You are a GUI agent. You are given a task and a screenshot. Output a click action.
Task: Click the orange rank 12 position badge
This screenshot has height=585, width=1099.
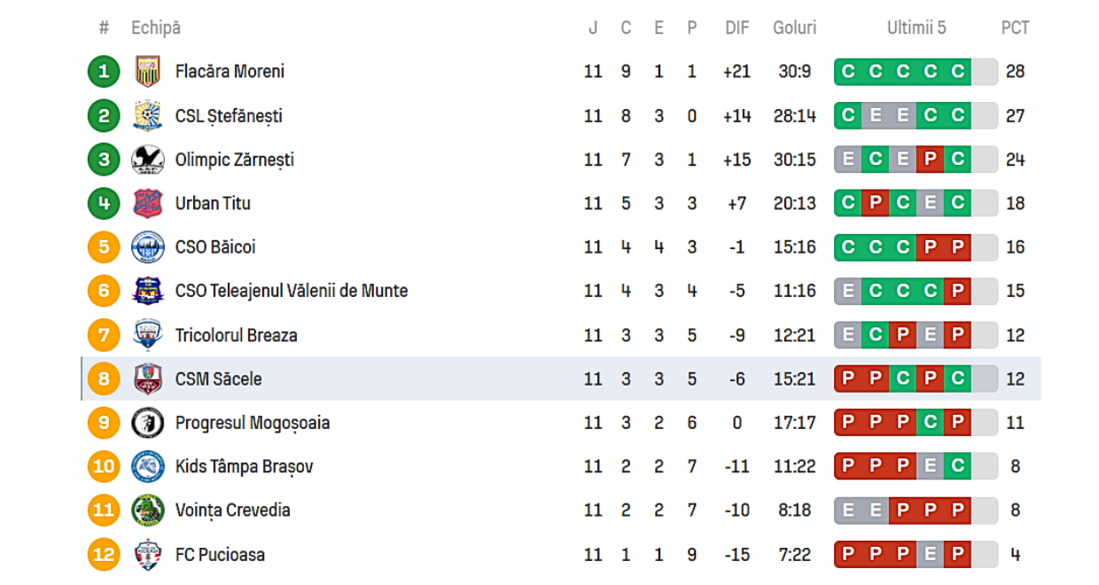point(104,555)
